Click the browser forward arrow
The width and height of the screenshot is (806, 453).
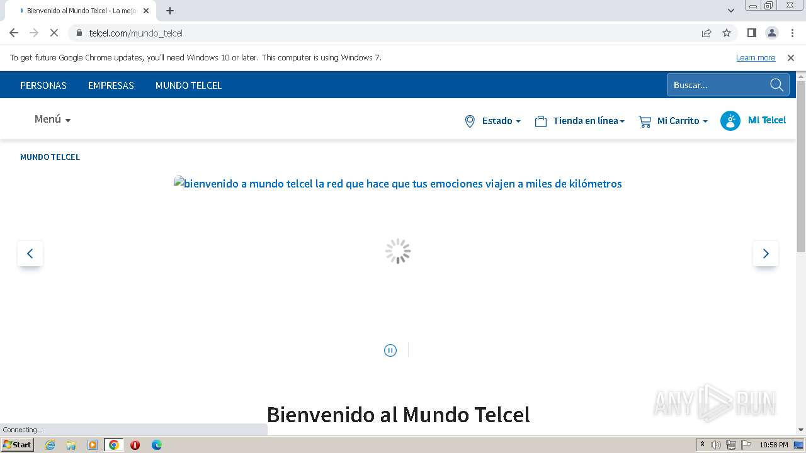pyautogui.click(x=34, y=33)
